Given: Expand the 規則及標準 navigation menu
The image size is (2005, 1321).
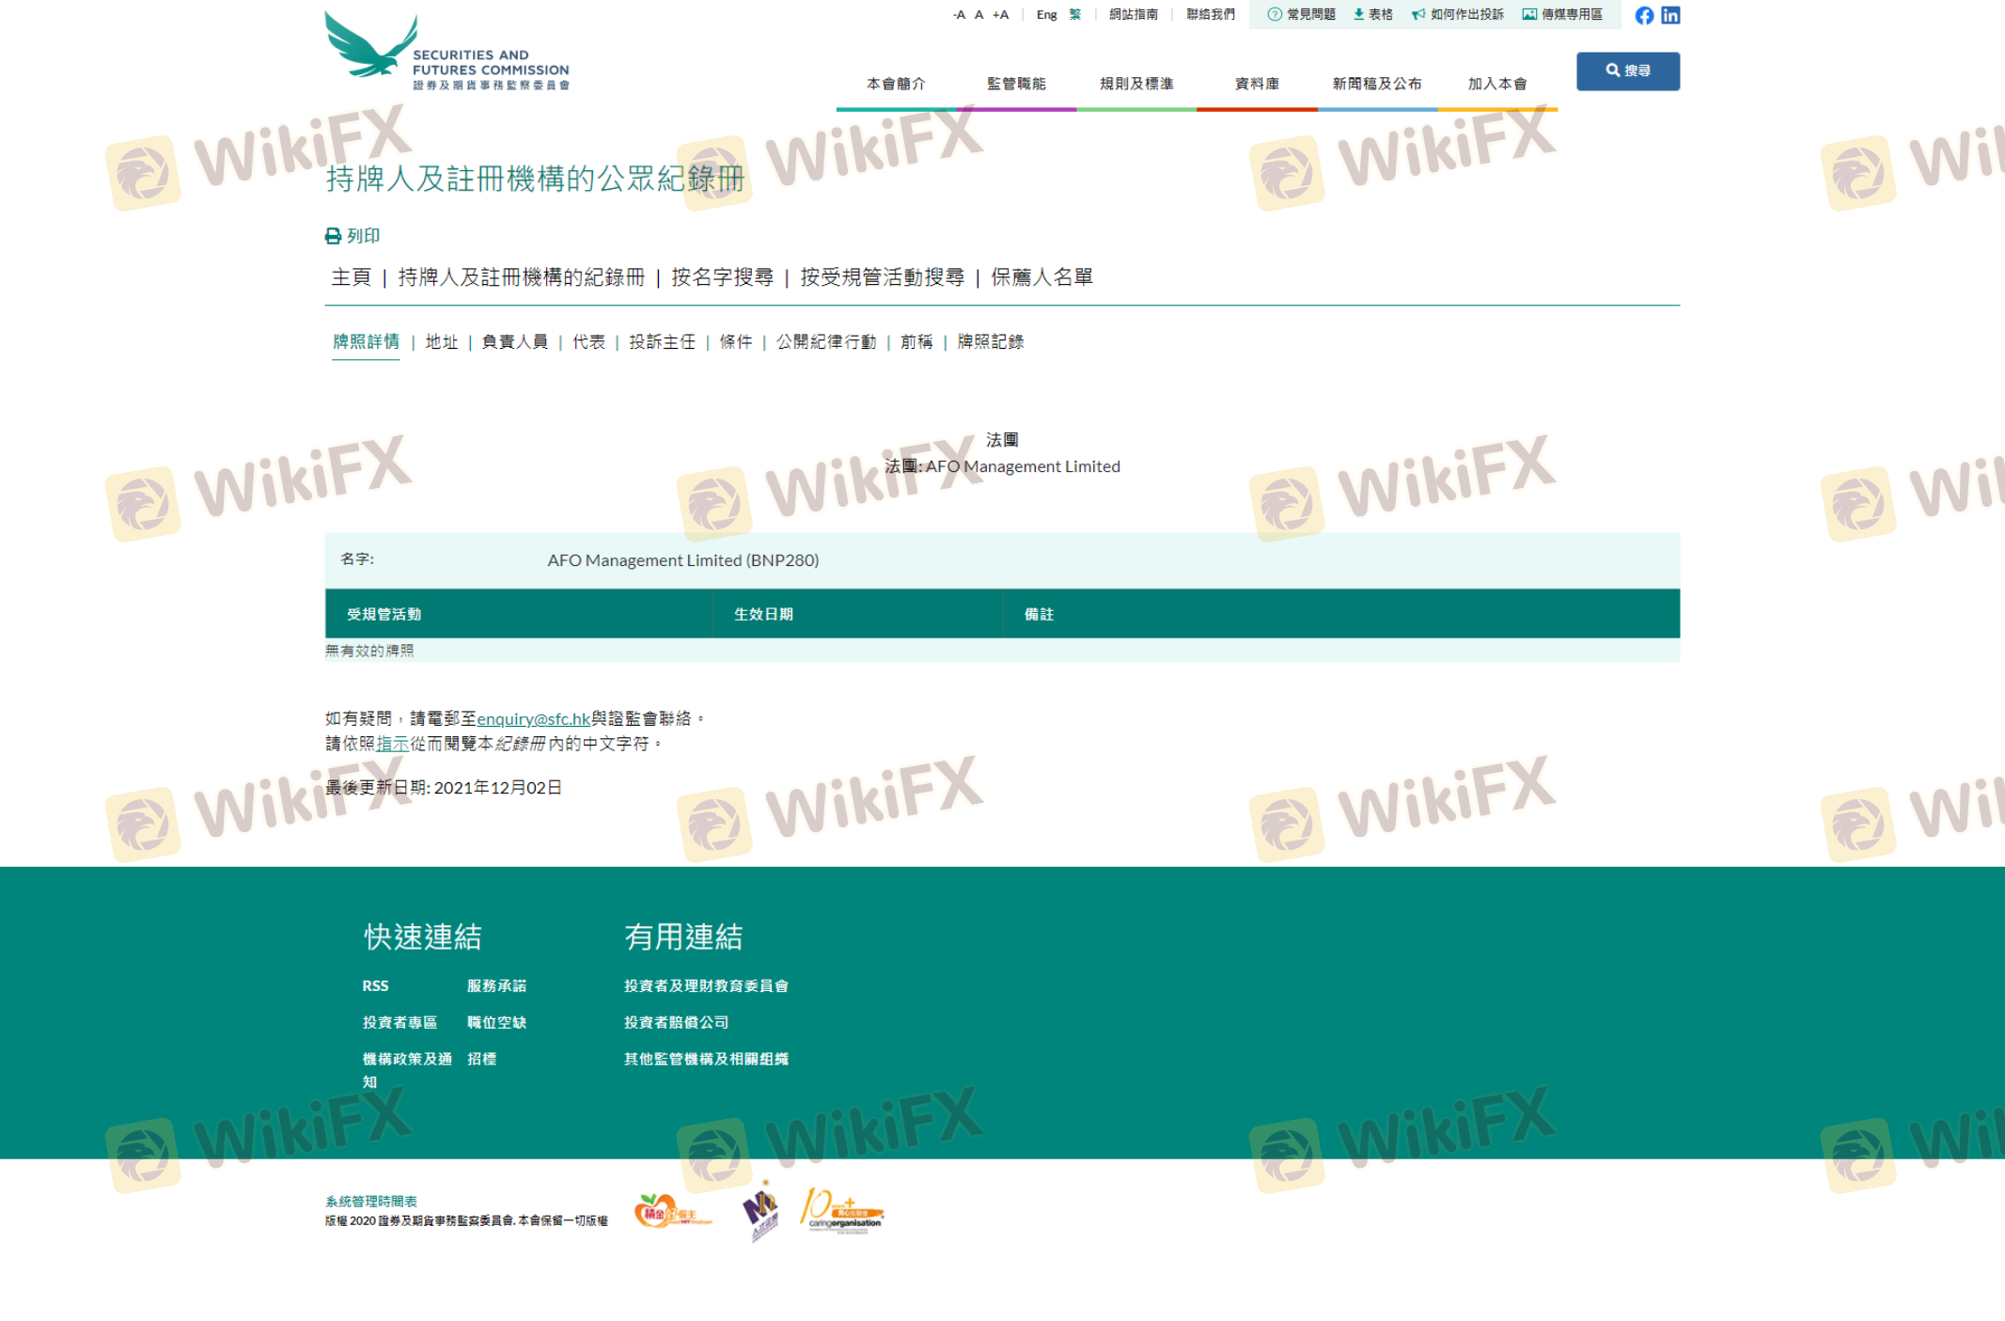Looking at the screenshot, I should [x=1136, y=84].
